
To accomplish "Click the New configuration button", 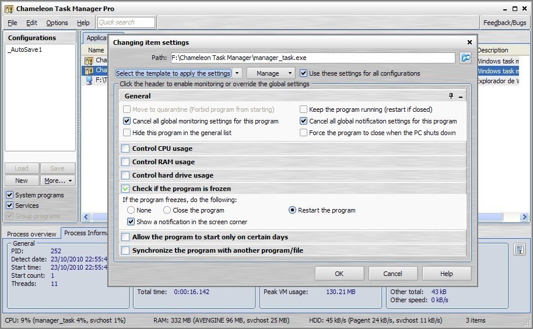I will tap(22, 181).
